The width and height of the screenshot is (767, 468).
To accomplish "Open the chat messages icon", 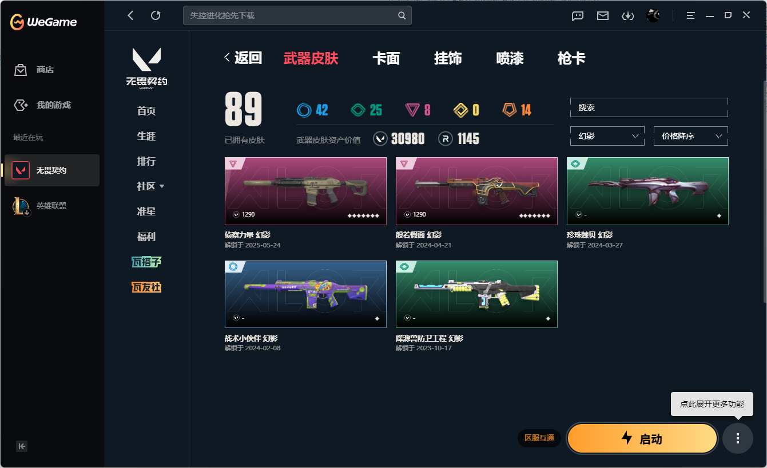I will 578,16.
